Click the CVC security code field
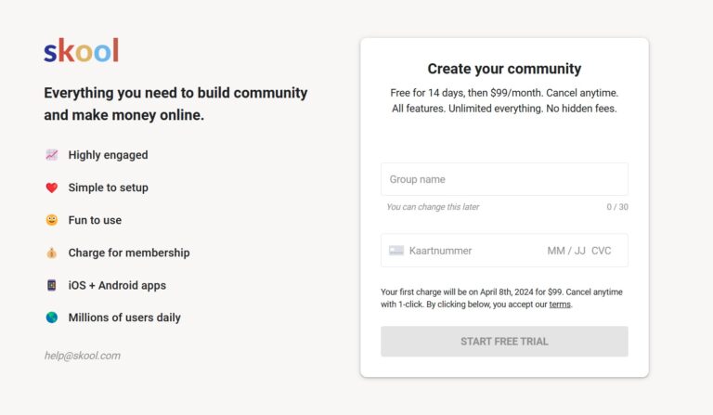The width and height of the screenshot is (713, 415). (602, 251)
